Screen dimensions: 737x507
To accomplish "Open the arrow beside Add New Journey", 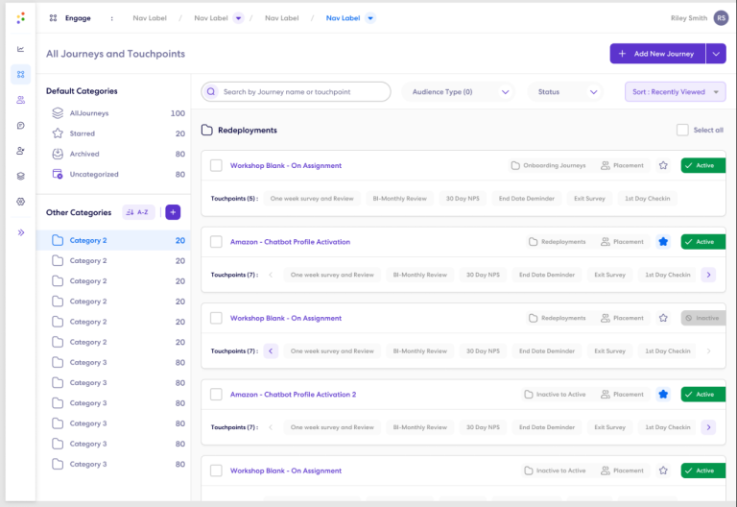I will coord(716,54).
